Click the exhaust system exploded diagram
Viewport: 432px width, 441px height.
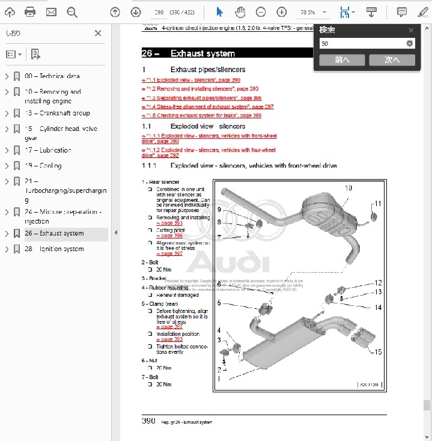click(x=300, y=285)
